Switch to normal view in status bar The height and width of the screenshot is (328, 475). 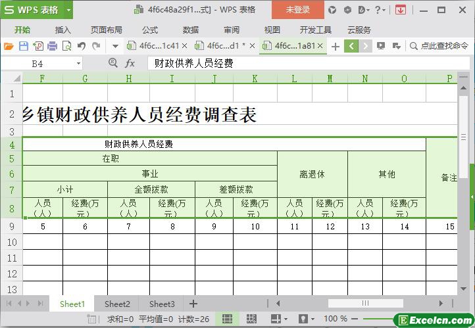(227, 319)
